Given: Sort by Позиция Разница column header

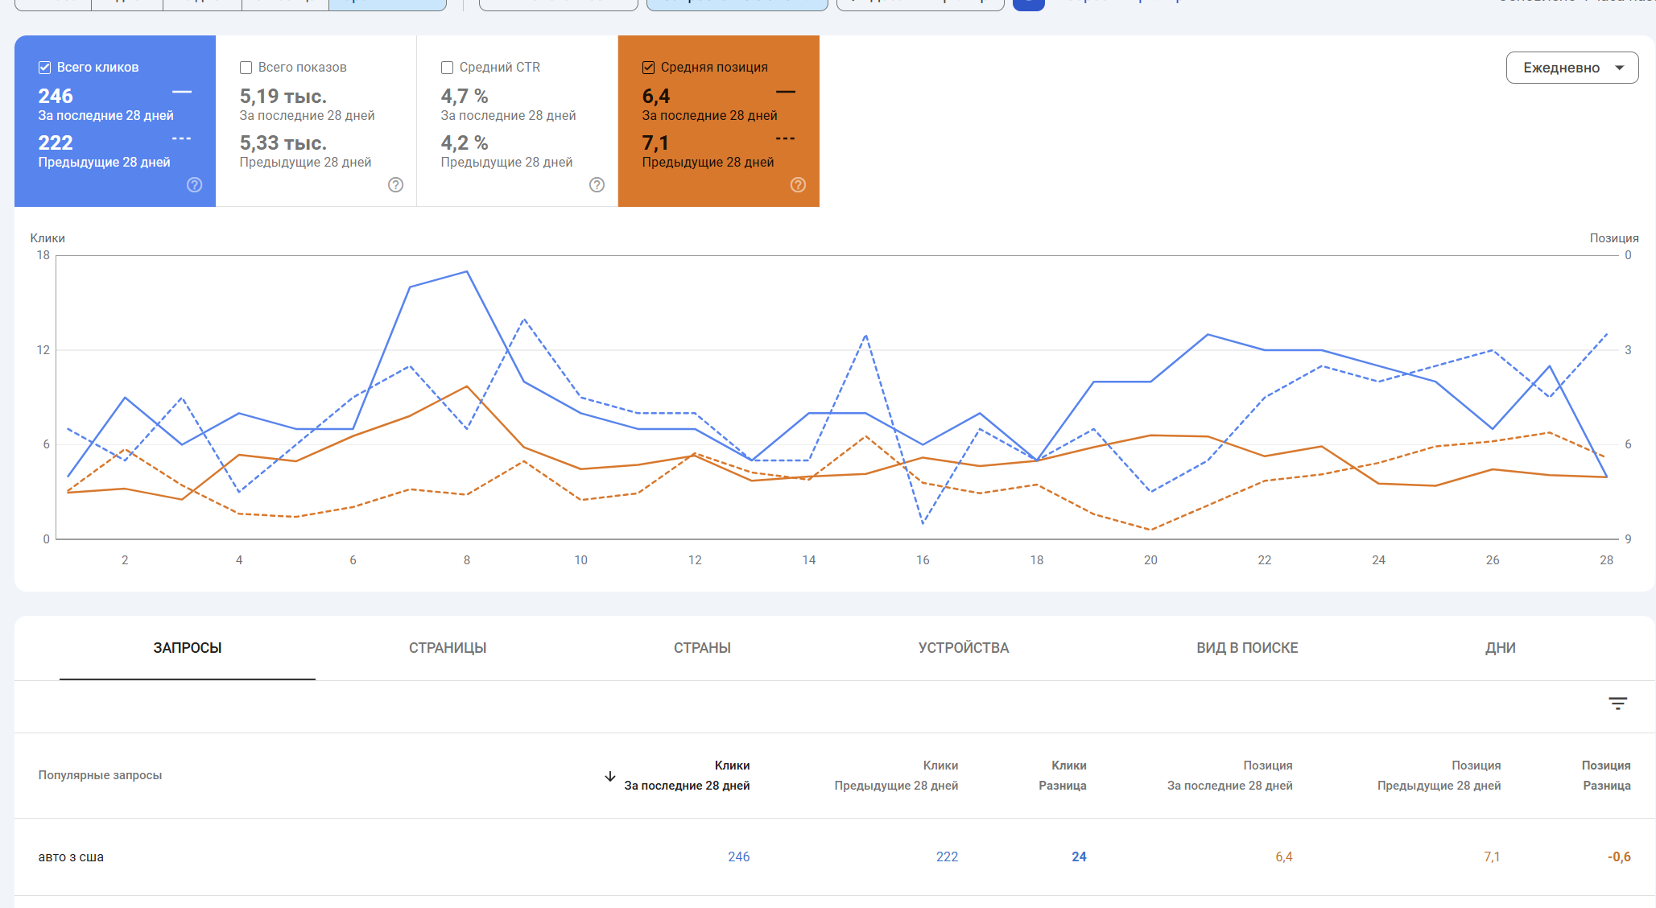Looking at the screenshot, I should pyautogui.click(x=1605, y=775).
